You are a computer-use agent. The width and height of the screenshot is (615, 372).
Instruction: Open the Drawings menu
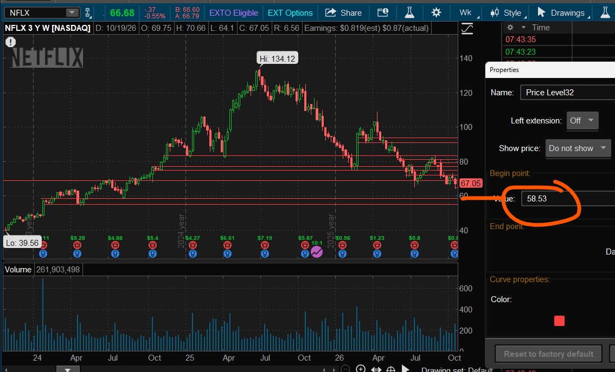tap(563, 13)
